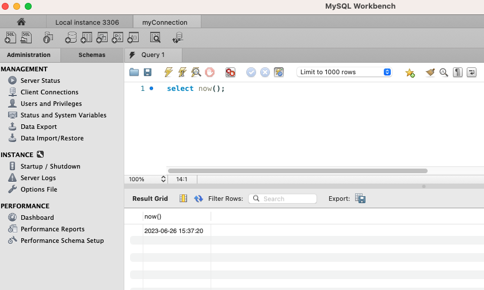Click the home icon tab
Viewport: 484px width, 290px height.
click(21, 22)
